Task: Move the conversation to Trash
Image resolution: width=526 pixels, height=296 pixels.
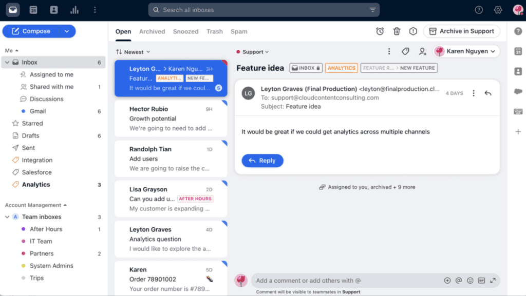Action: (397, 31)
